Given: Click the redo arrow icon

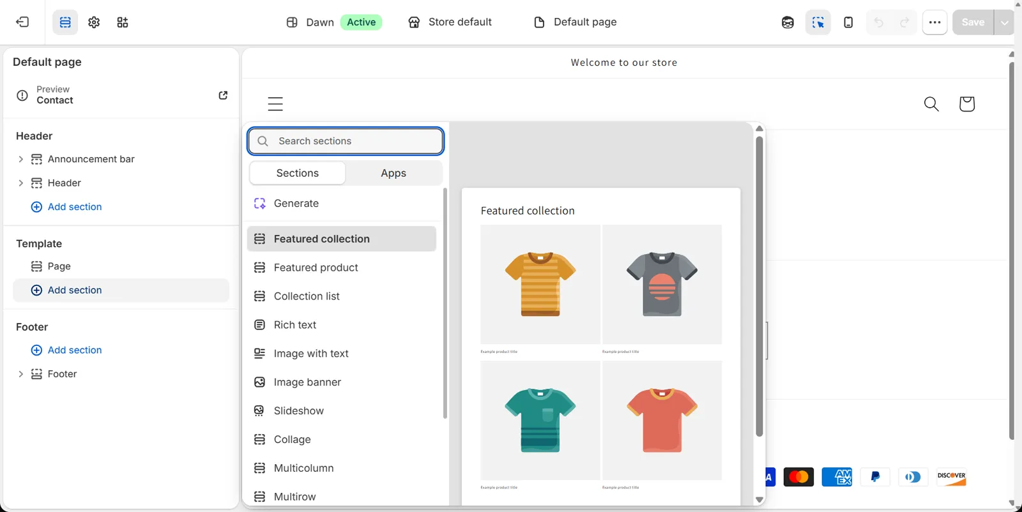Looking at the screenshot, I should [904, 22].
